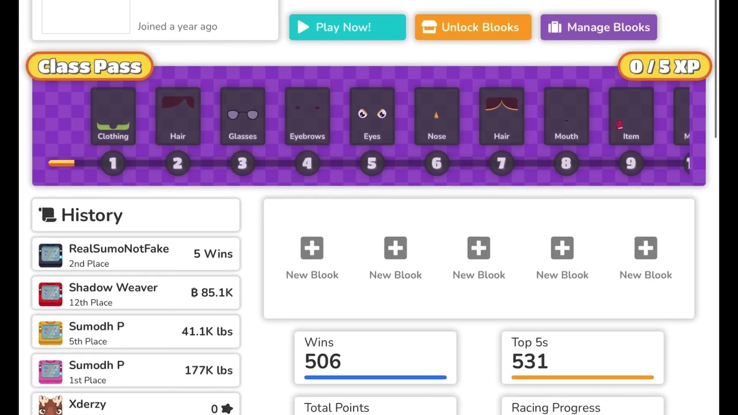Image resolution: width=738 pixels, height=415 pixels.
Task: Select the Nose reward card
Action: (436, 116)
